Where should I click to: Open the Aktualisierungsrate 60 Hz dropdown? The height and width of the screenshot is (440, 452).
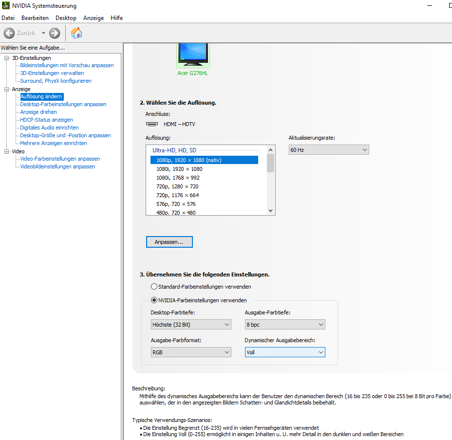pos(329,150)
